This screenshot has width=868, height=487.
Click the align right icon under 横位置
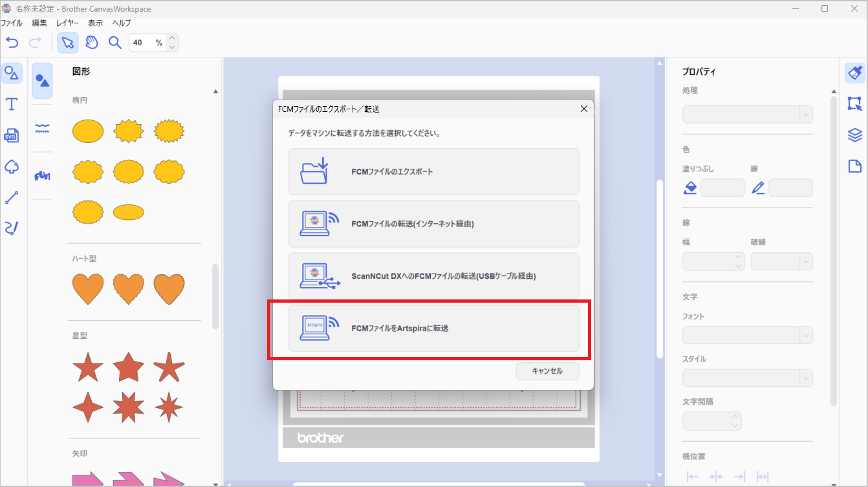point(739,477)
